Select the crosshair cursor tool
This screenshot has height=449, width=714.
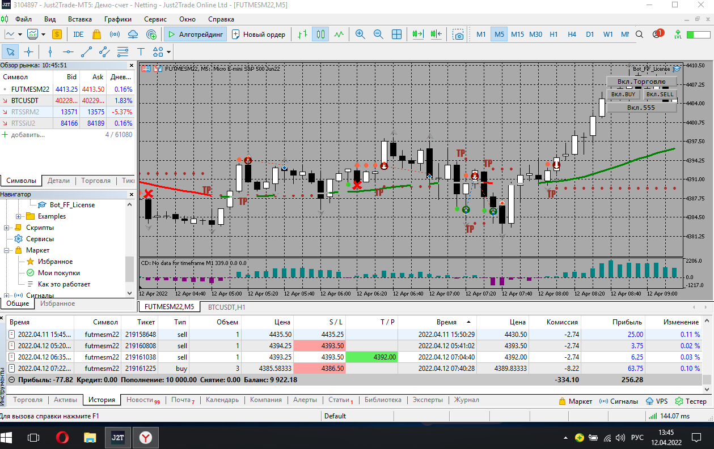coord(28,52)
